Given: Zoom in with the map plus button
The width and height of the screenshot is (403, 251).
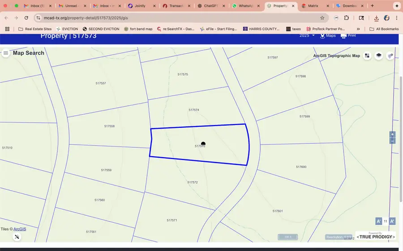Looking at the screenshot, I should 392,134.
